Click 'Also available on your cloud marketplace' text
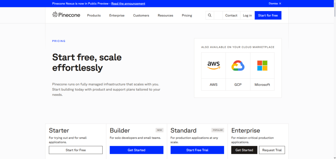 click(238, 47)
